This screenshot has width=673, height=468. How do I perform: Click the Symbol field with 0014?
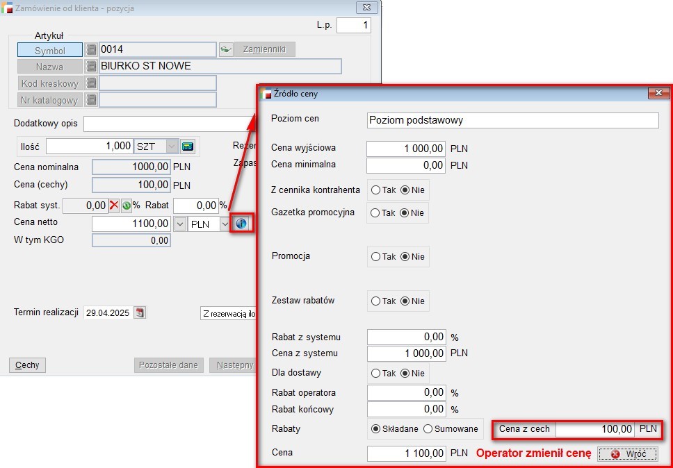click(158, 50)
